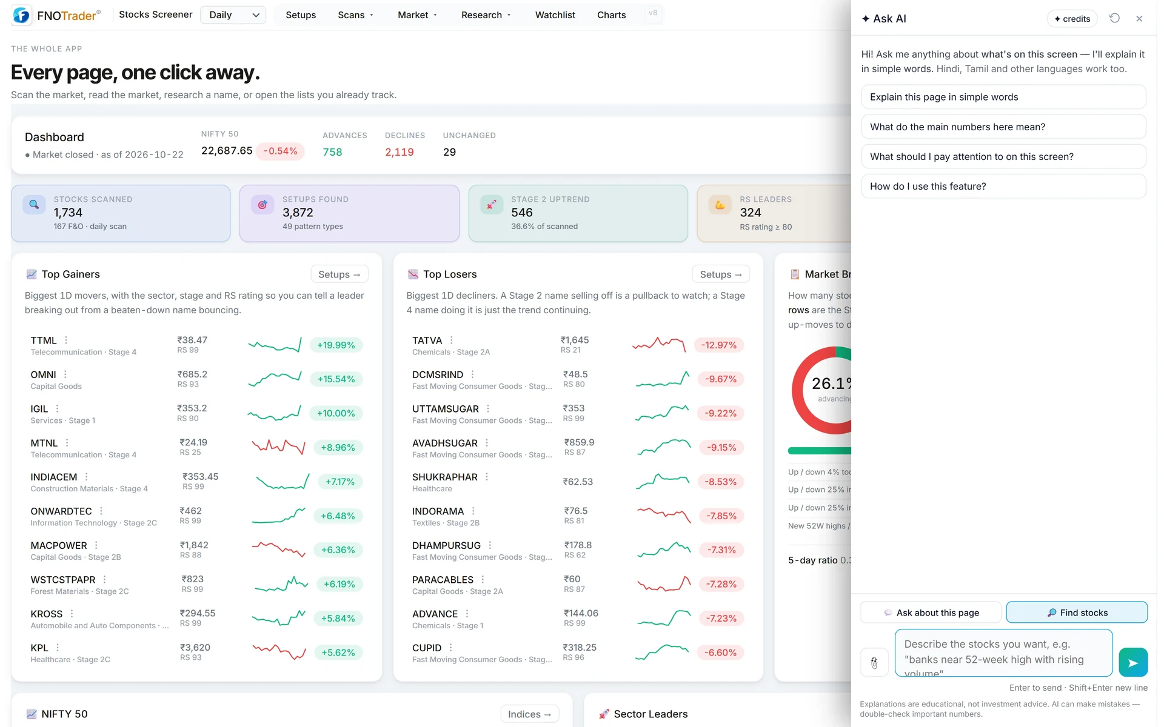Click the Setups button in Top Losers
The image size is (1164, 727).
721,274
